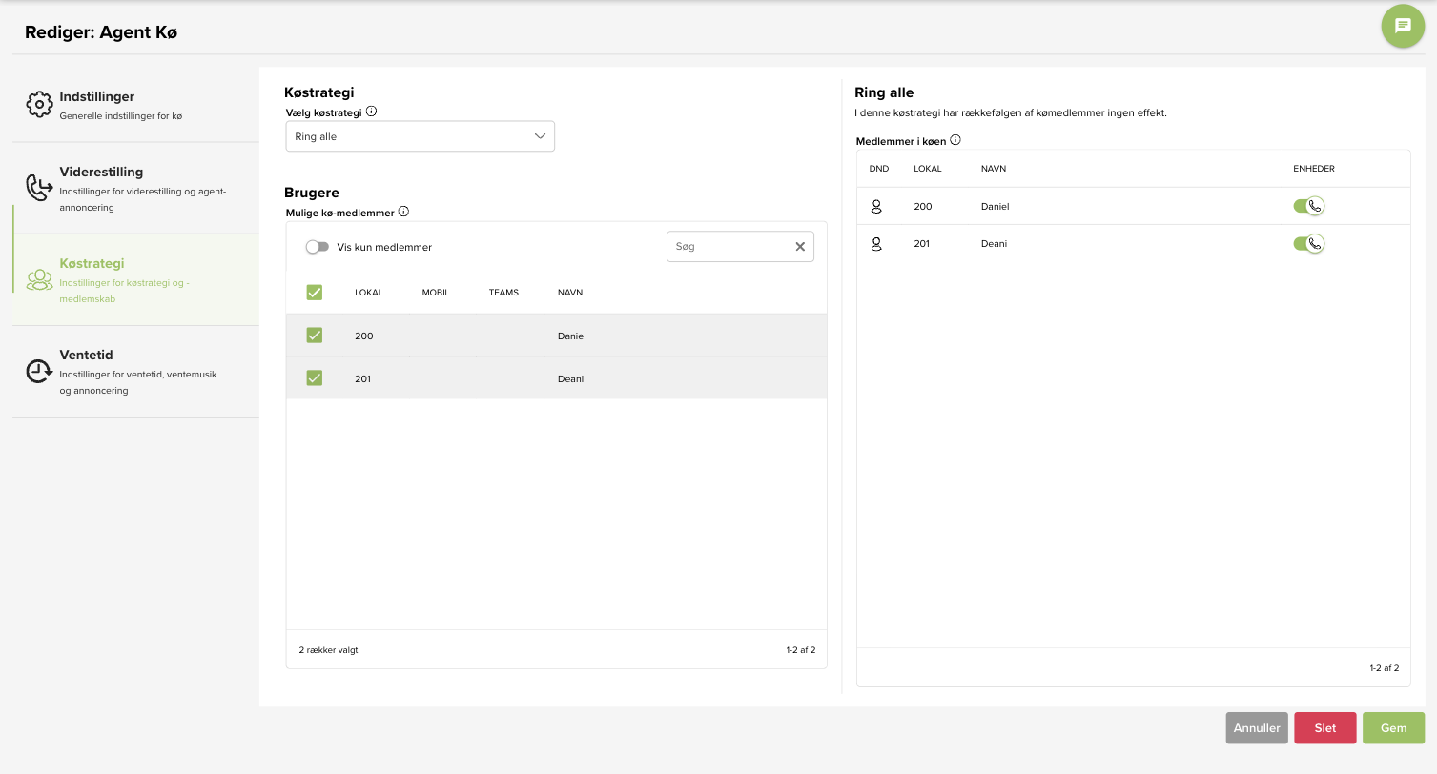The height and width of the screenshot is (774, 1437).
Task: Click the DND column header
Action: [x=878, y=169]
